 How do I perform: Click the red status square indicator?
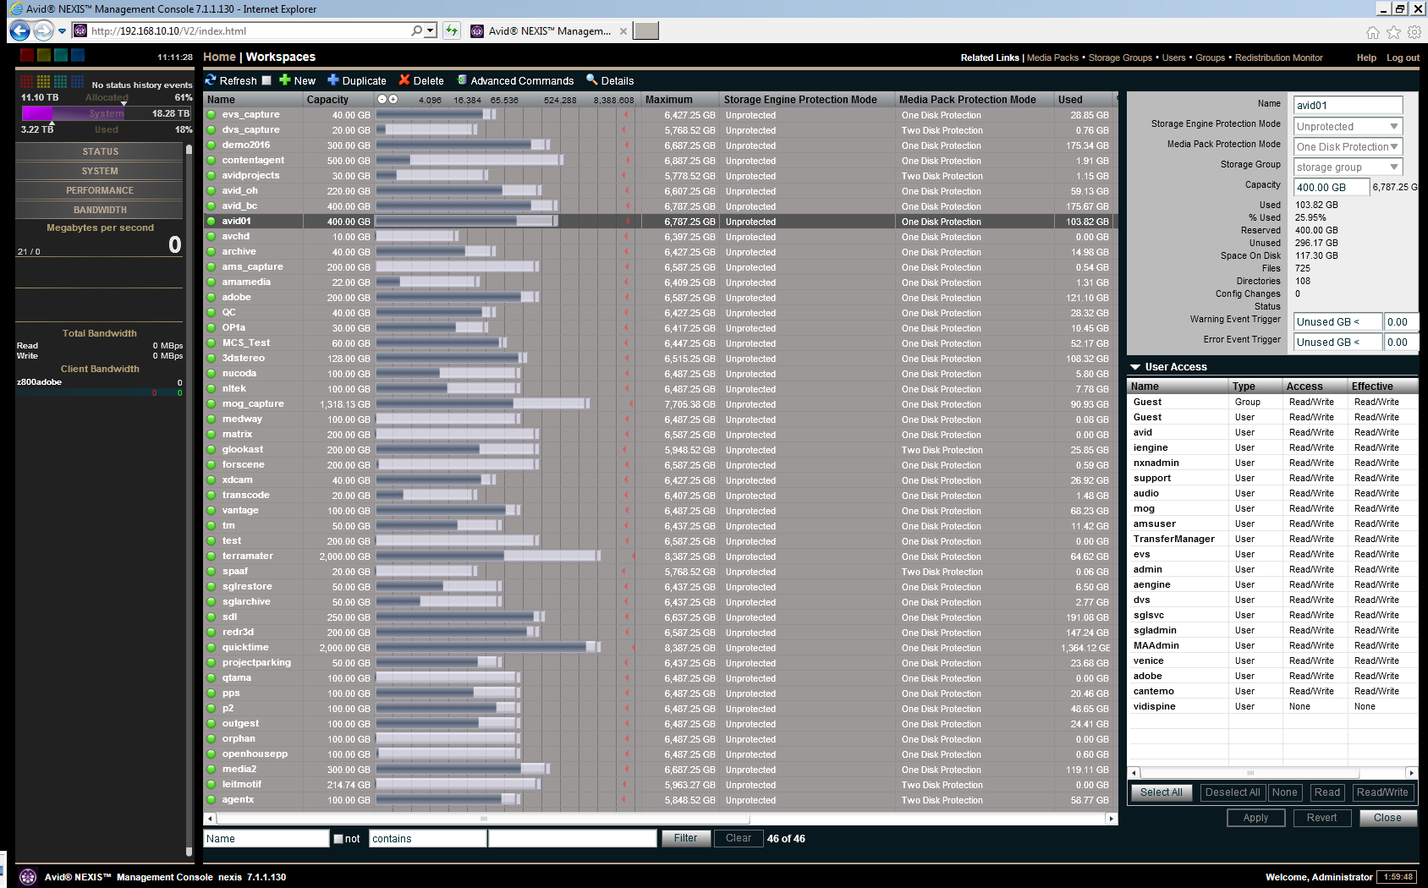pyautogui.click(x=27, y=55)
